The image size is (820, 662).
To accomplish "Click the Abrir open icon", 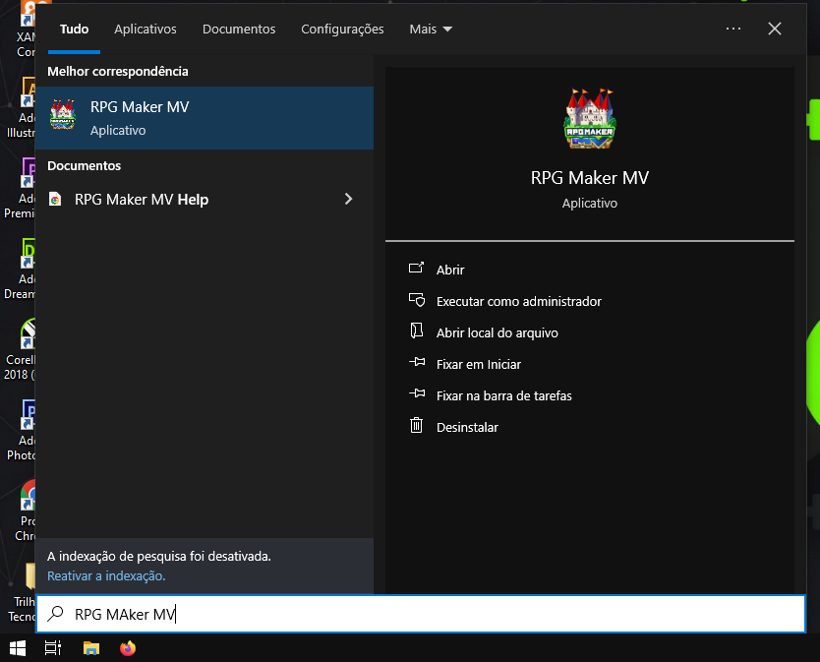I will point(417,270).
